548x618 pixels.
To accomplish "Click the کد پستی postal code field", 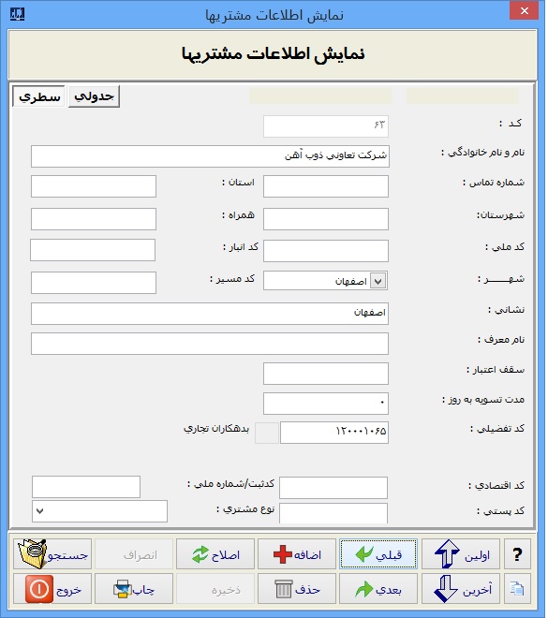I will pos(333,513).
